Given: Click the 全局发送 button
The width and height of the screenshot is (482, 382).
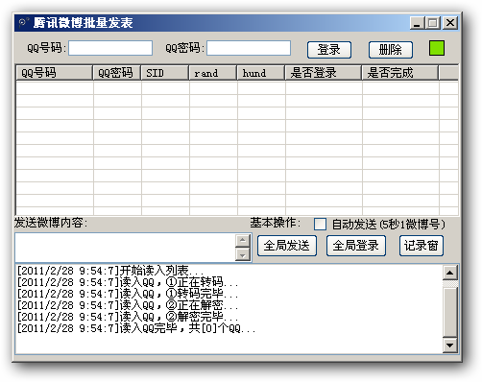Looking at the screenshot, I should [x=287, y=246].
